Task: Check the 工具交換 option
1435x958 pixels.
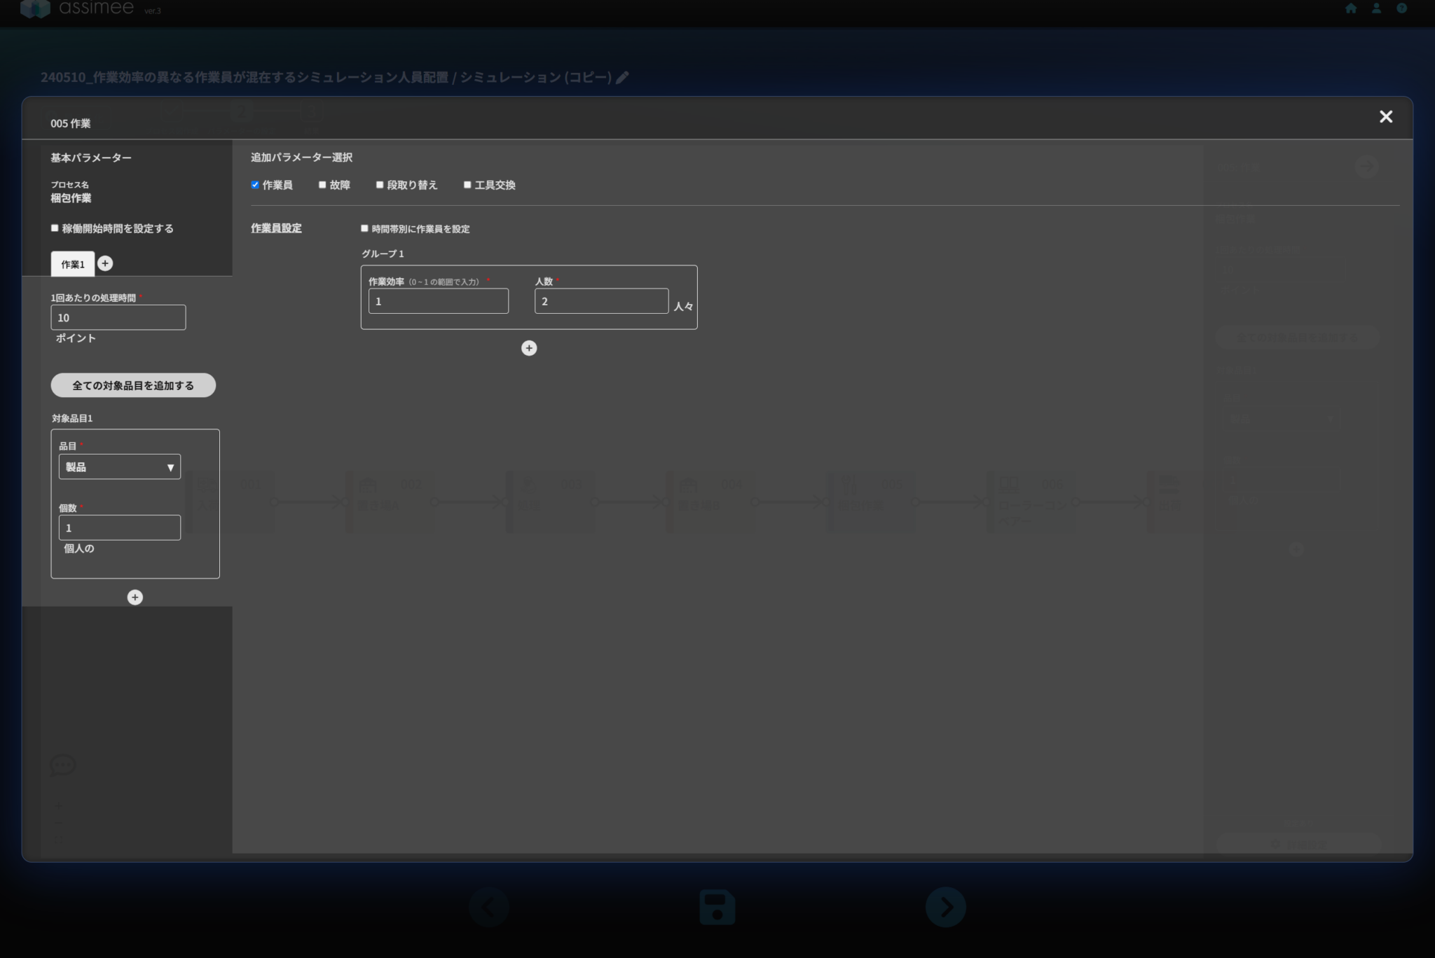Action: pyautogui.click(x=467, y=185)
